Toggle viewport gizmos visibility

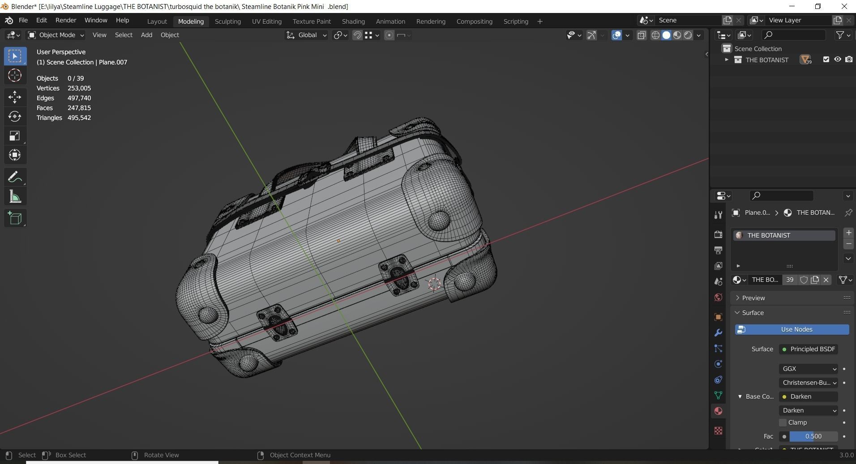(x=591, y=35)
